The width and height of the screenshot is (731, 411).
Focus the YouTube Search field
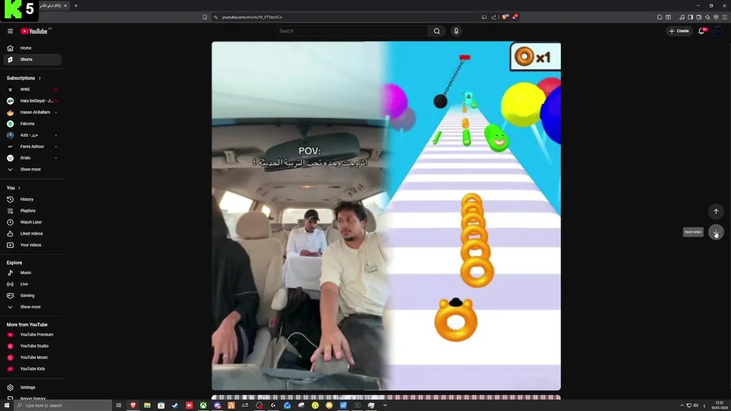(x=351, y=31)
